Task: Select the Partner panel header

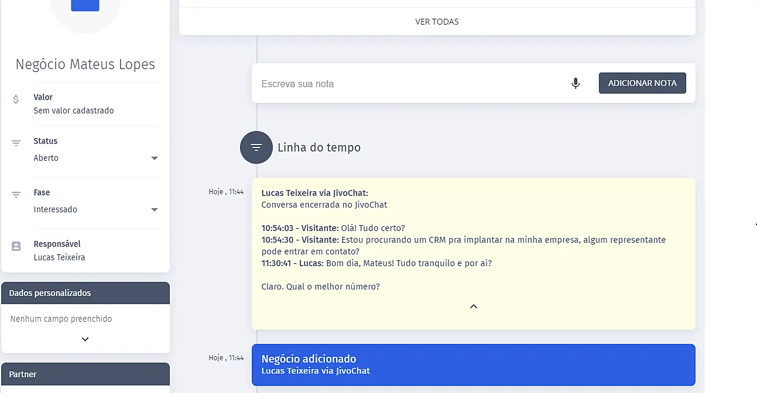Action: click(x=85, y=374)
